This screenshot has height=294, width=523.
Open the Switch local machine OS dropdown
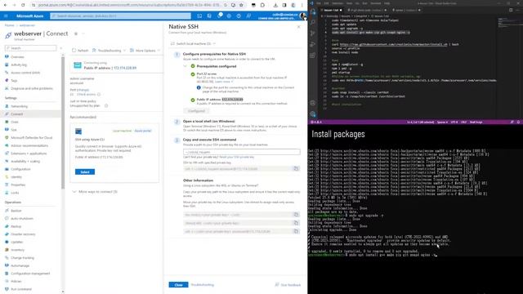click(193, 43)
